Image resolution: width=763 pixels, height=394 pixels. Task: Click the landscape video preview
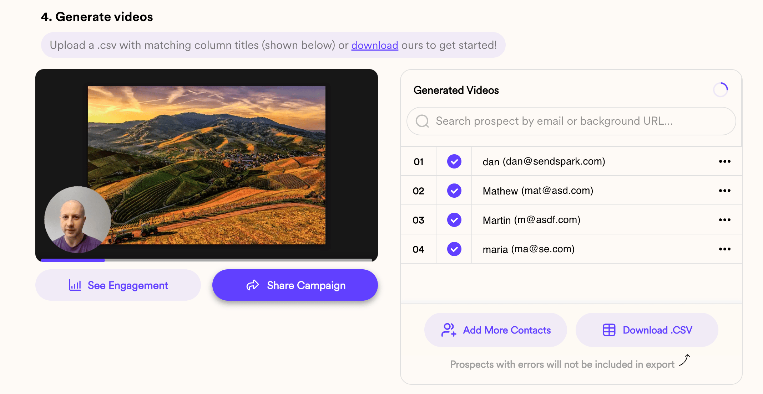pyautogui.click(x=207, y=165)
